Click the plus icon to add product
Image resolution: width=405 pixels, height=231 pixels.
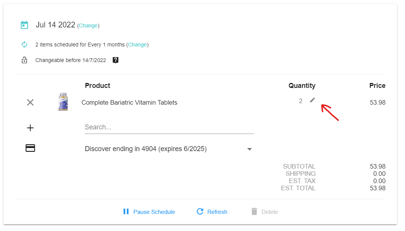pos(30,128)
